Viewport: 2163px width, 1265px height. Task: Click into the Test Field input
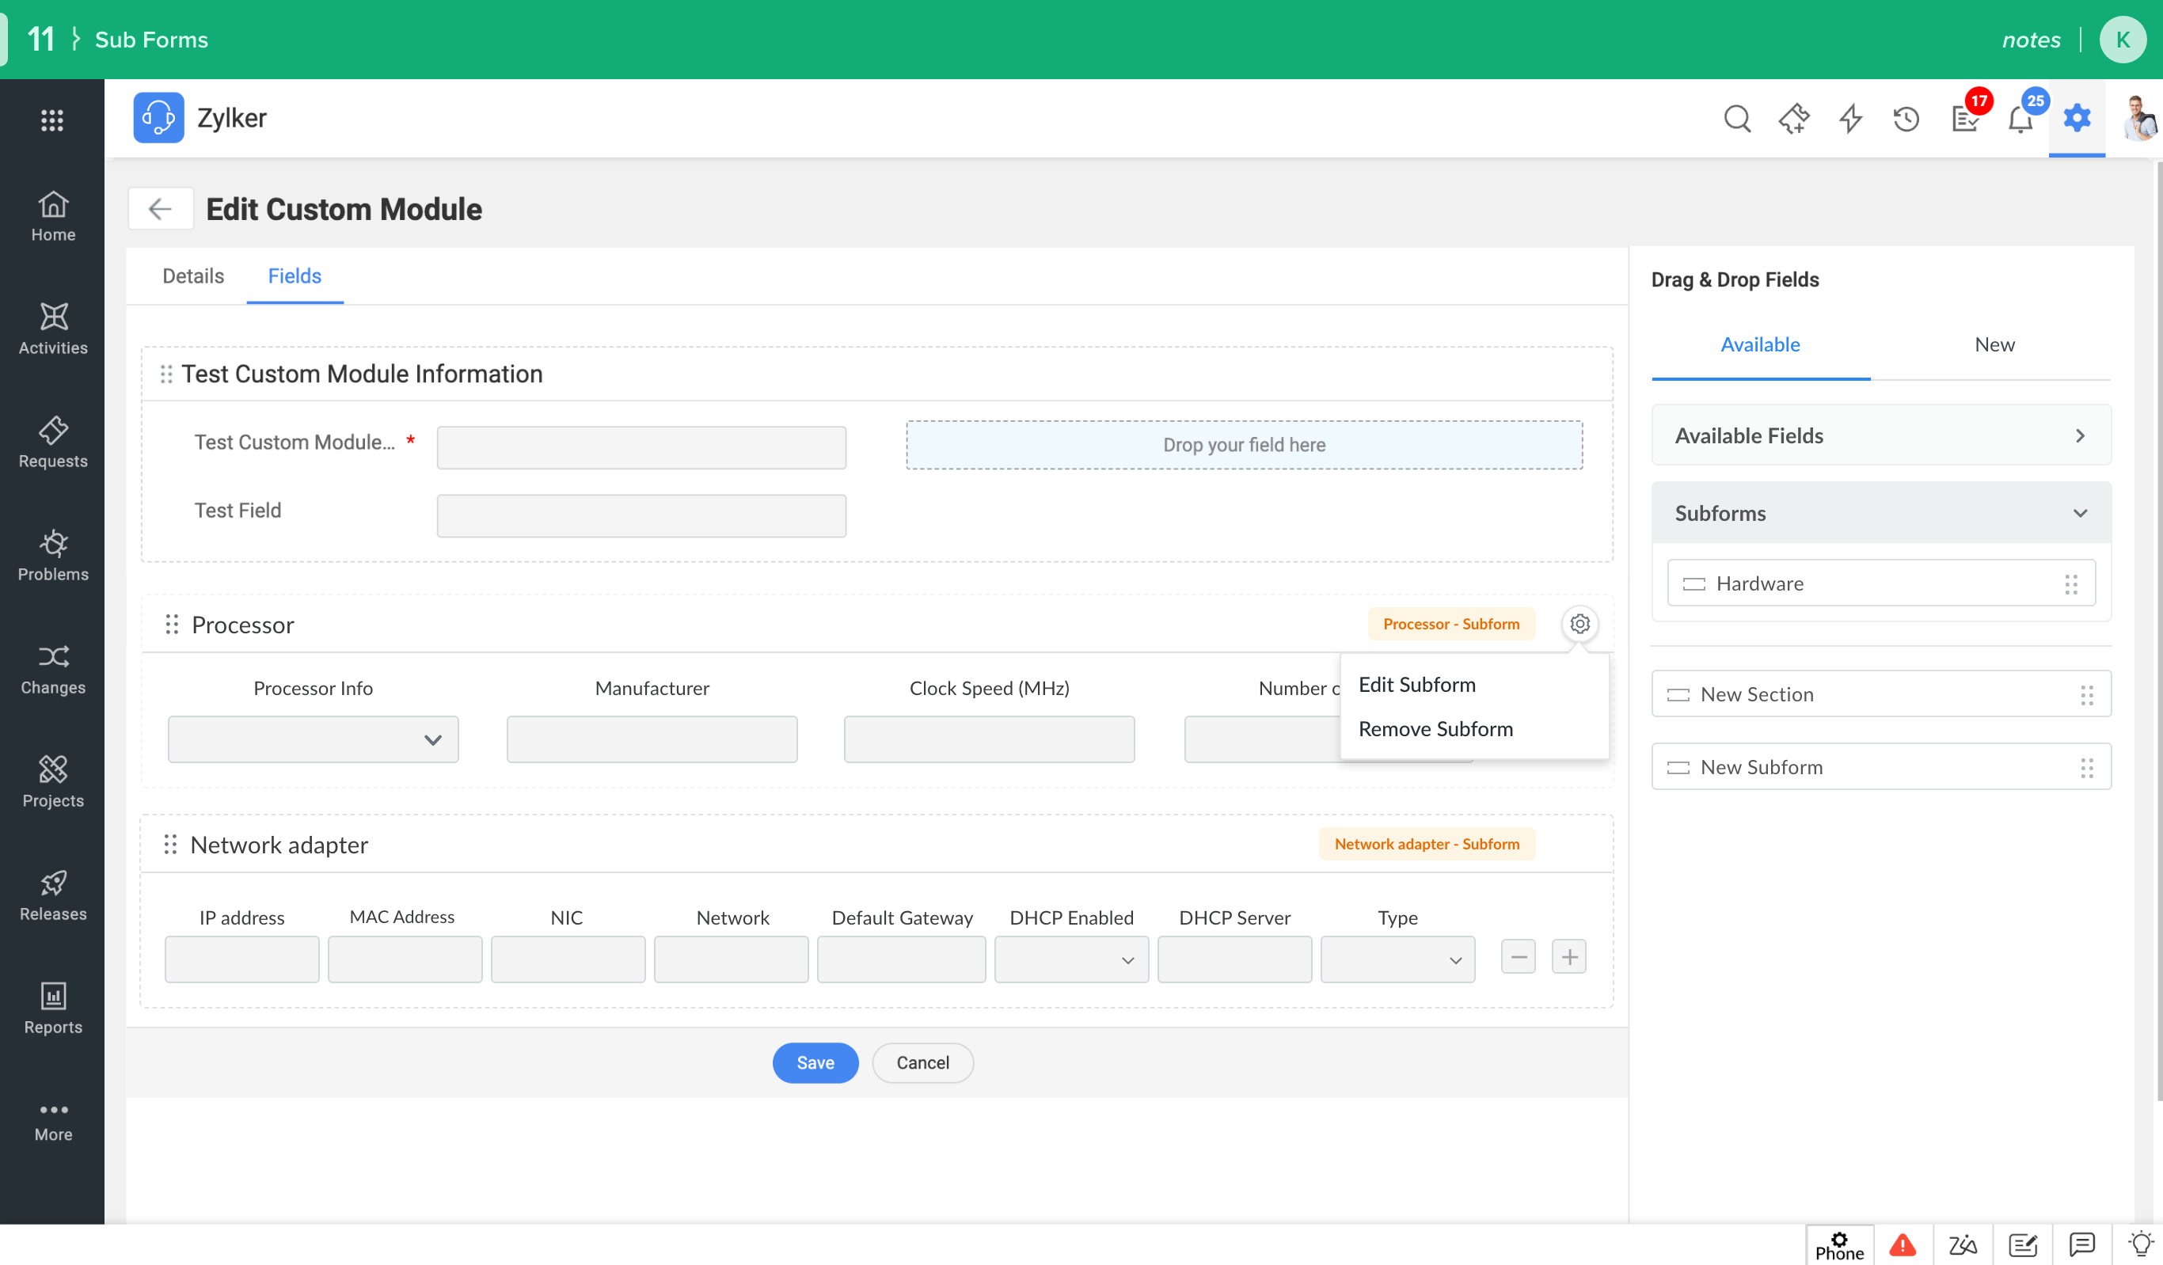pos(641,515)
